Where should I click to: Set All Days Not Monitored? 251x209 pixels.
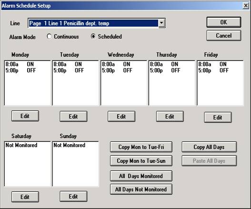coord(141,189)
